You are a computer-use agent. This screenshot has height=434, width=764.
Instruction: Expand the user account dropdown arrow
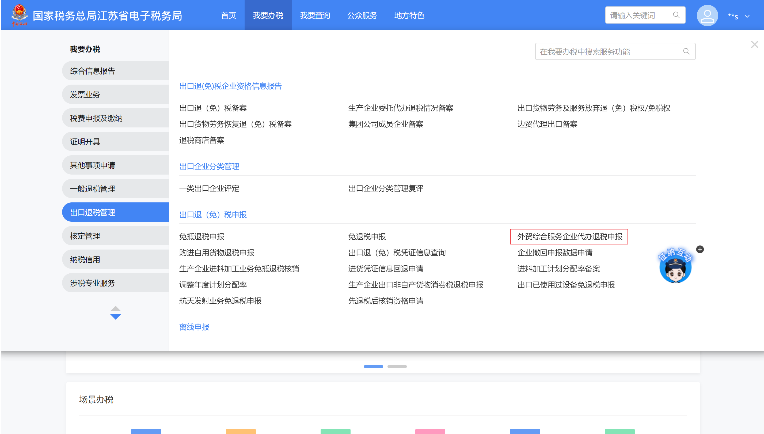pos(747,16)
